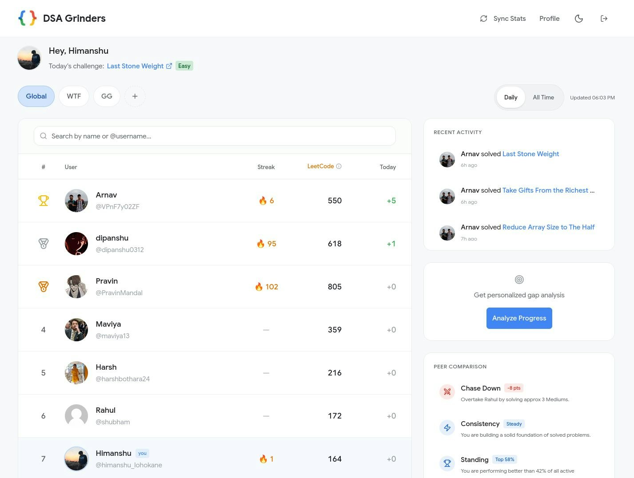Image resolution: width=634 pixels, height=478 pixels.
Task: Open the Last Stone Weight challenge link
Action: click(x=135, y=66)
